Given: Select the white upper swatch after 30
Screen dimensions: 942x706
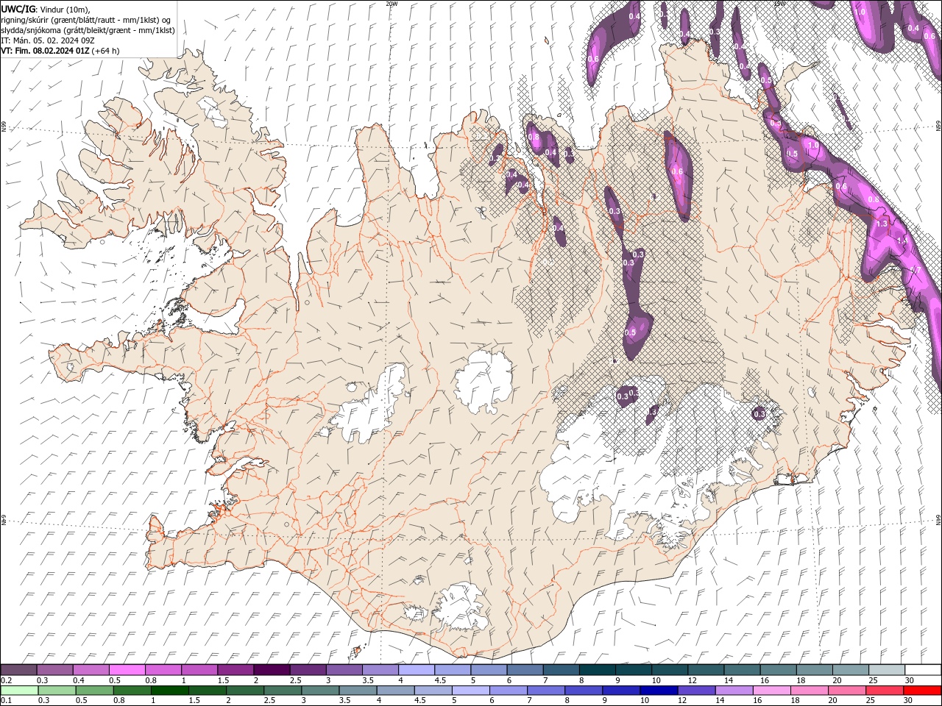Looking at the screenshot, I should (x=923, y=670).
